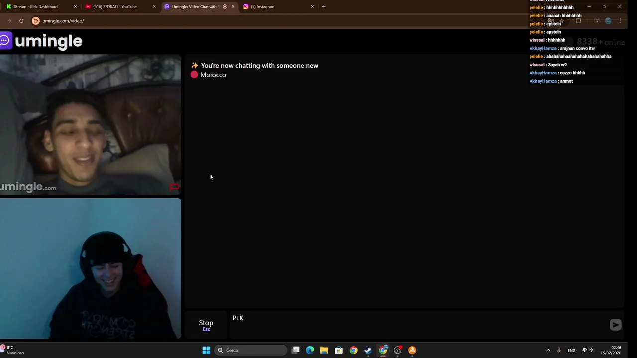
Task: Show hidden system tray icons
Action: click(x=548, y=350)
